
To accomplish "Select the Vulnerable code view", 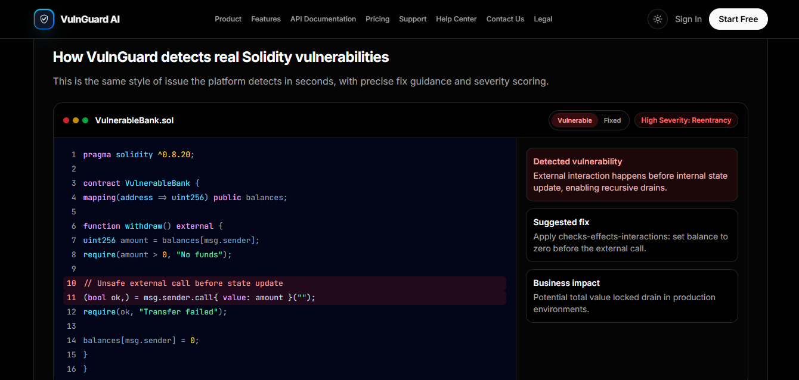I will pos(574,120).
